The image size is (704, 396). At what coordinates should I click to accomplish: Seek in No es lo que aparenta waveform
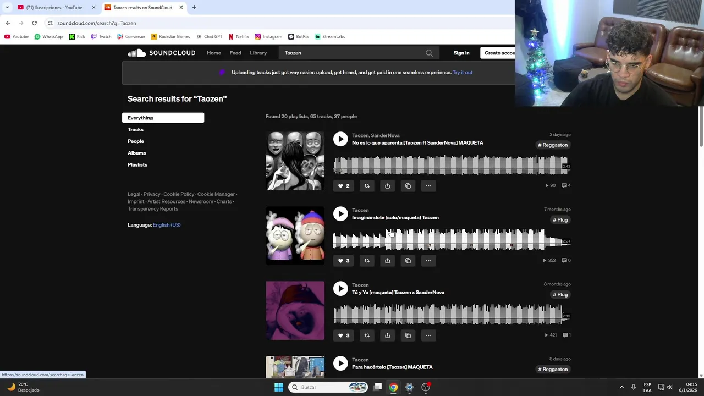pyautogui.click(x=451, y=165)
